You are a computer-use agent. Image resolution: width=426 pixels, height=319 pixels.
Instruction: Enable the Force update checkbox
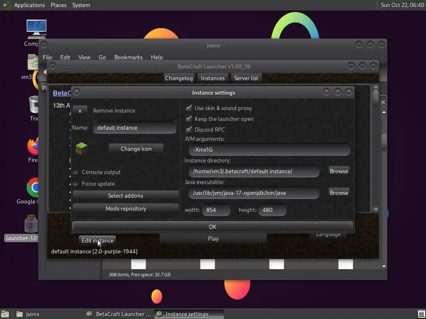(x=76, y=184)
